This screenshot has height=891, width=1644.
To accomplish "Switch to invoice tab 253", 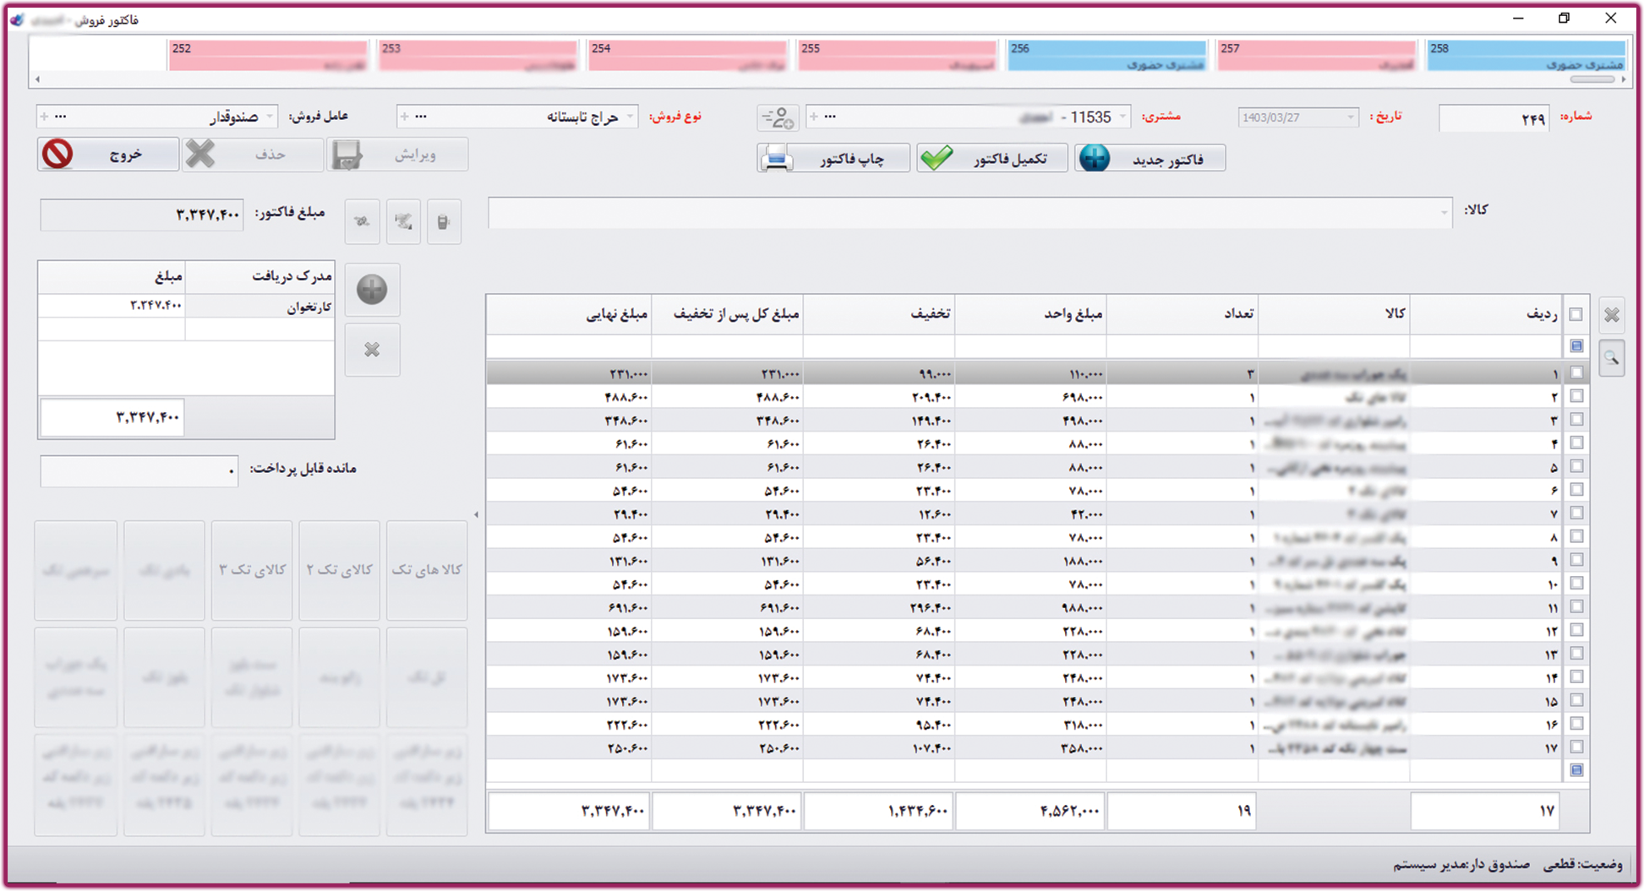I will click(x=478, y=56).
